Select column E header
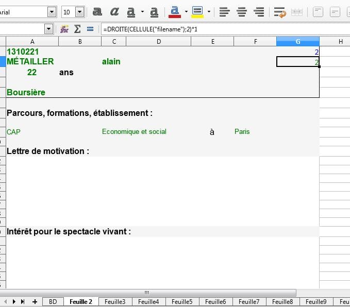Image resolution: width=350 pixels, height=307 pixels. 212,42
